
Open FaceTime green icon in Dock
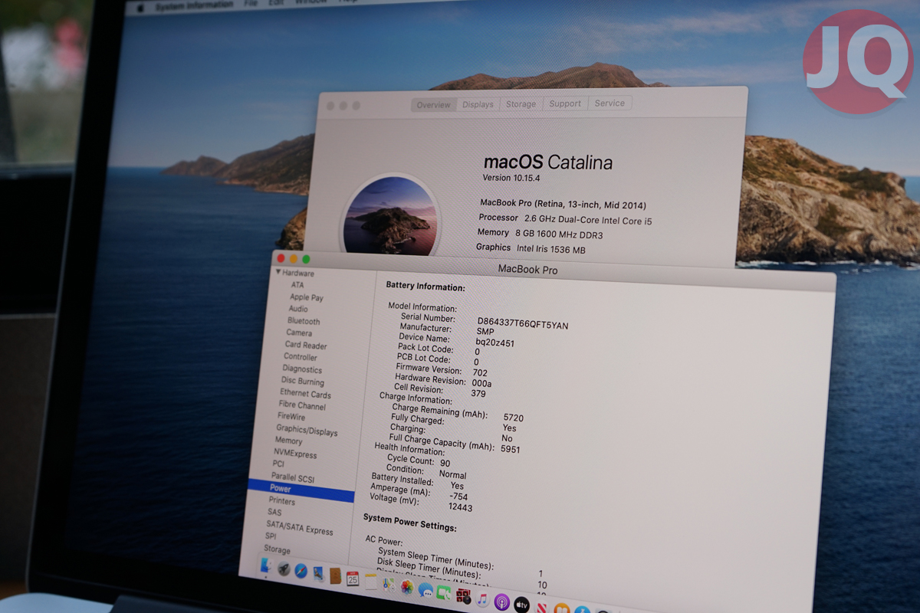[x=444, y=593]
